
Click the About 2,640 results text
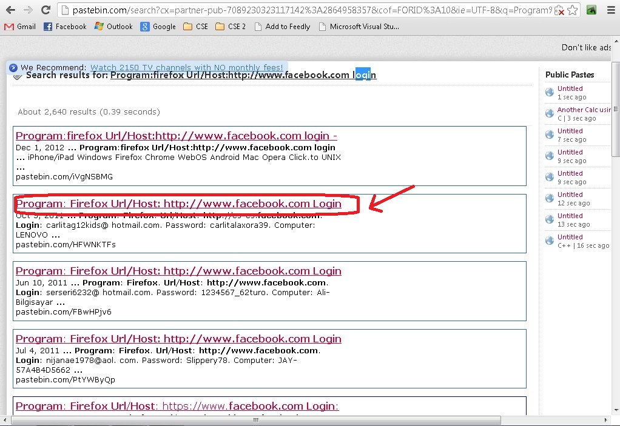tap(89, 111)
